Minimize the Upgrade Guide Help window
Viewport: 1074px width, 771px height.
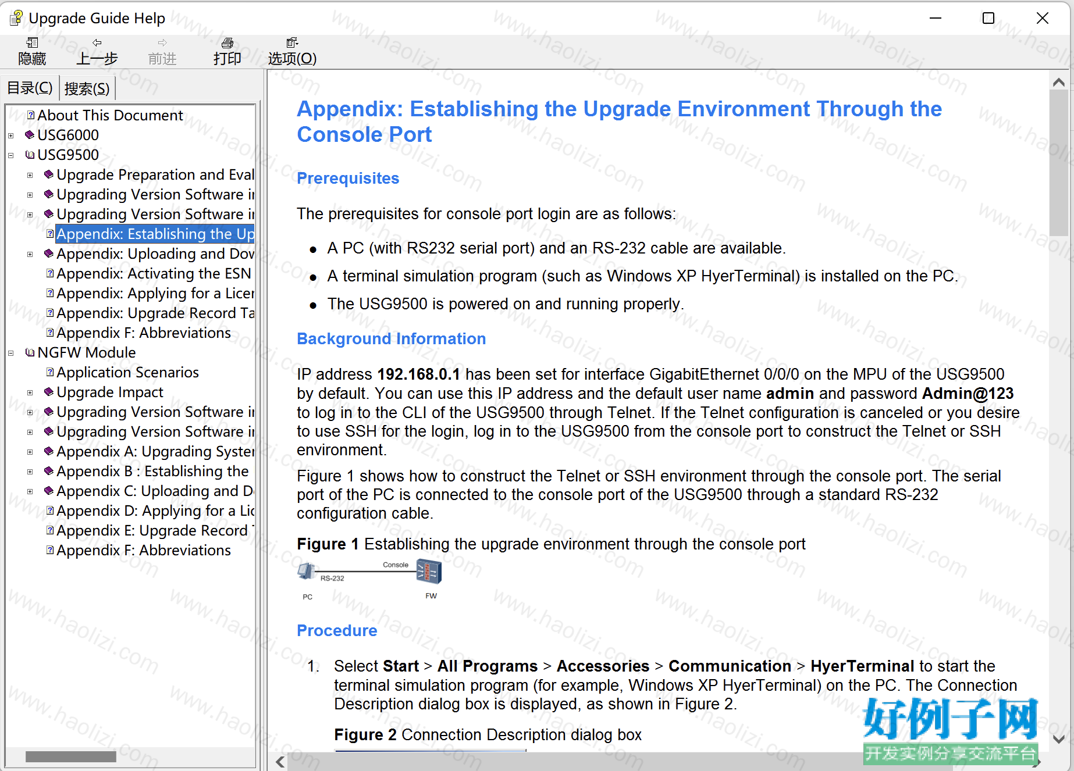click(x=936, y=18)
